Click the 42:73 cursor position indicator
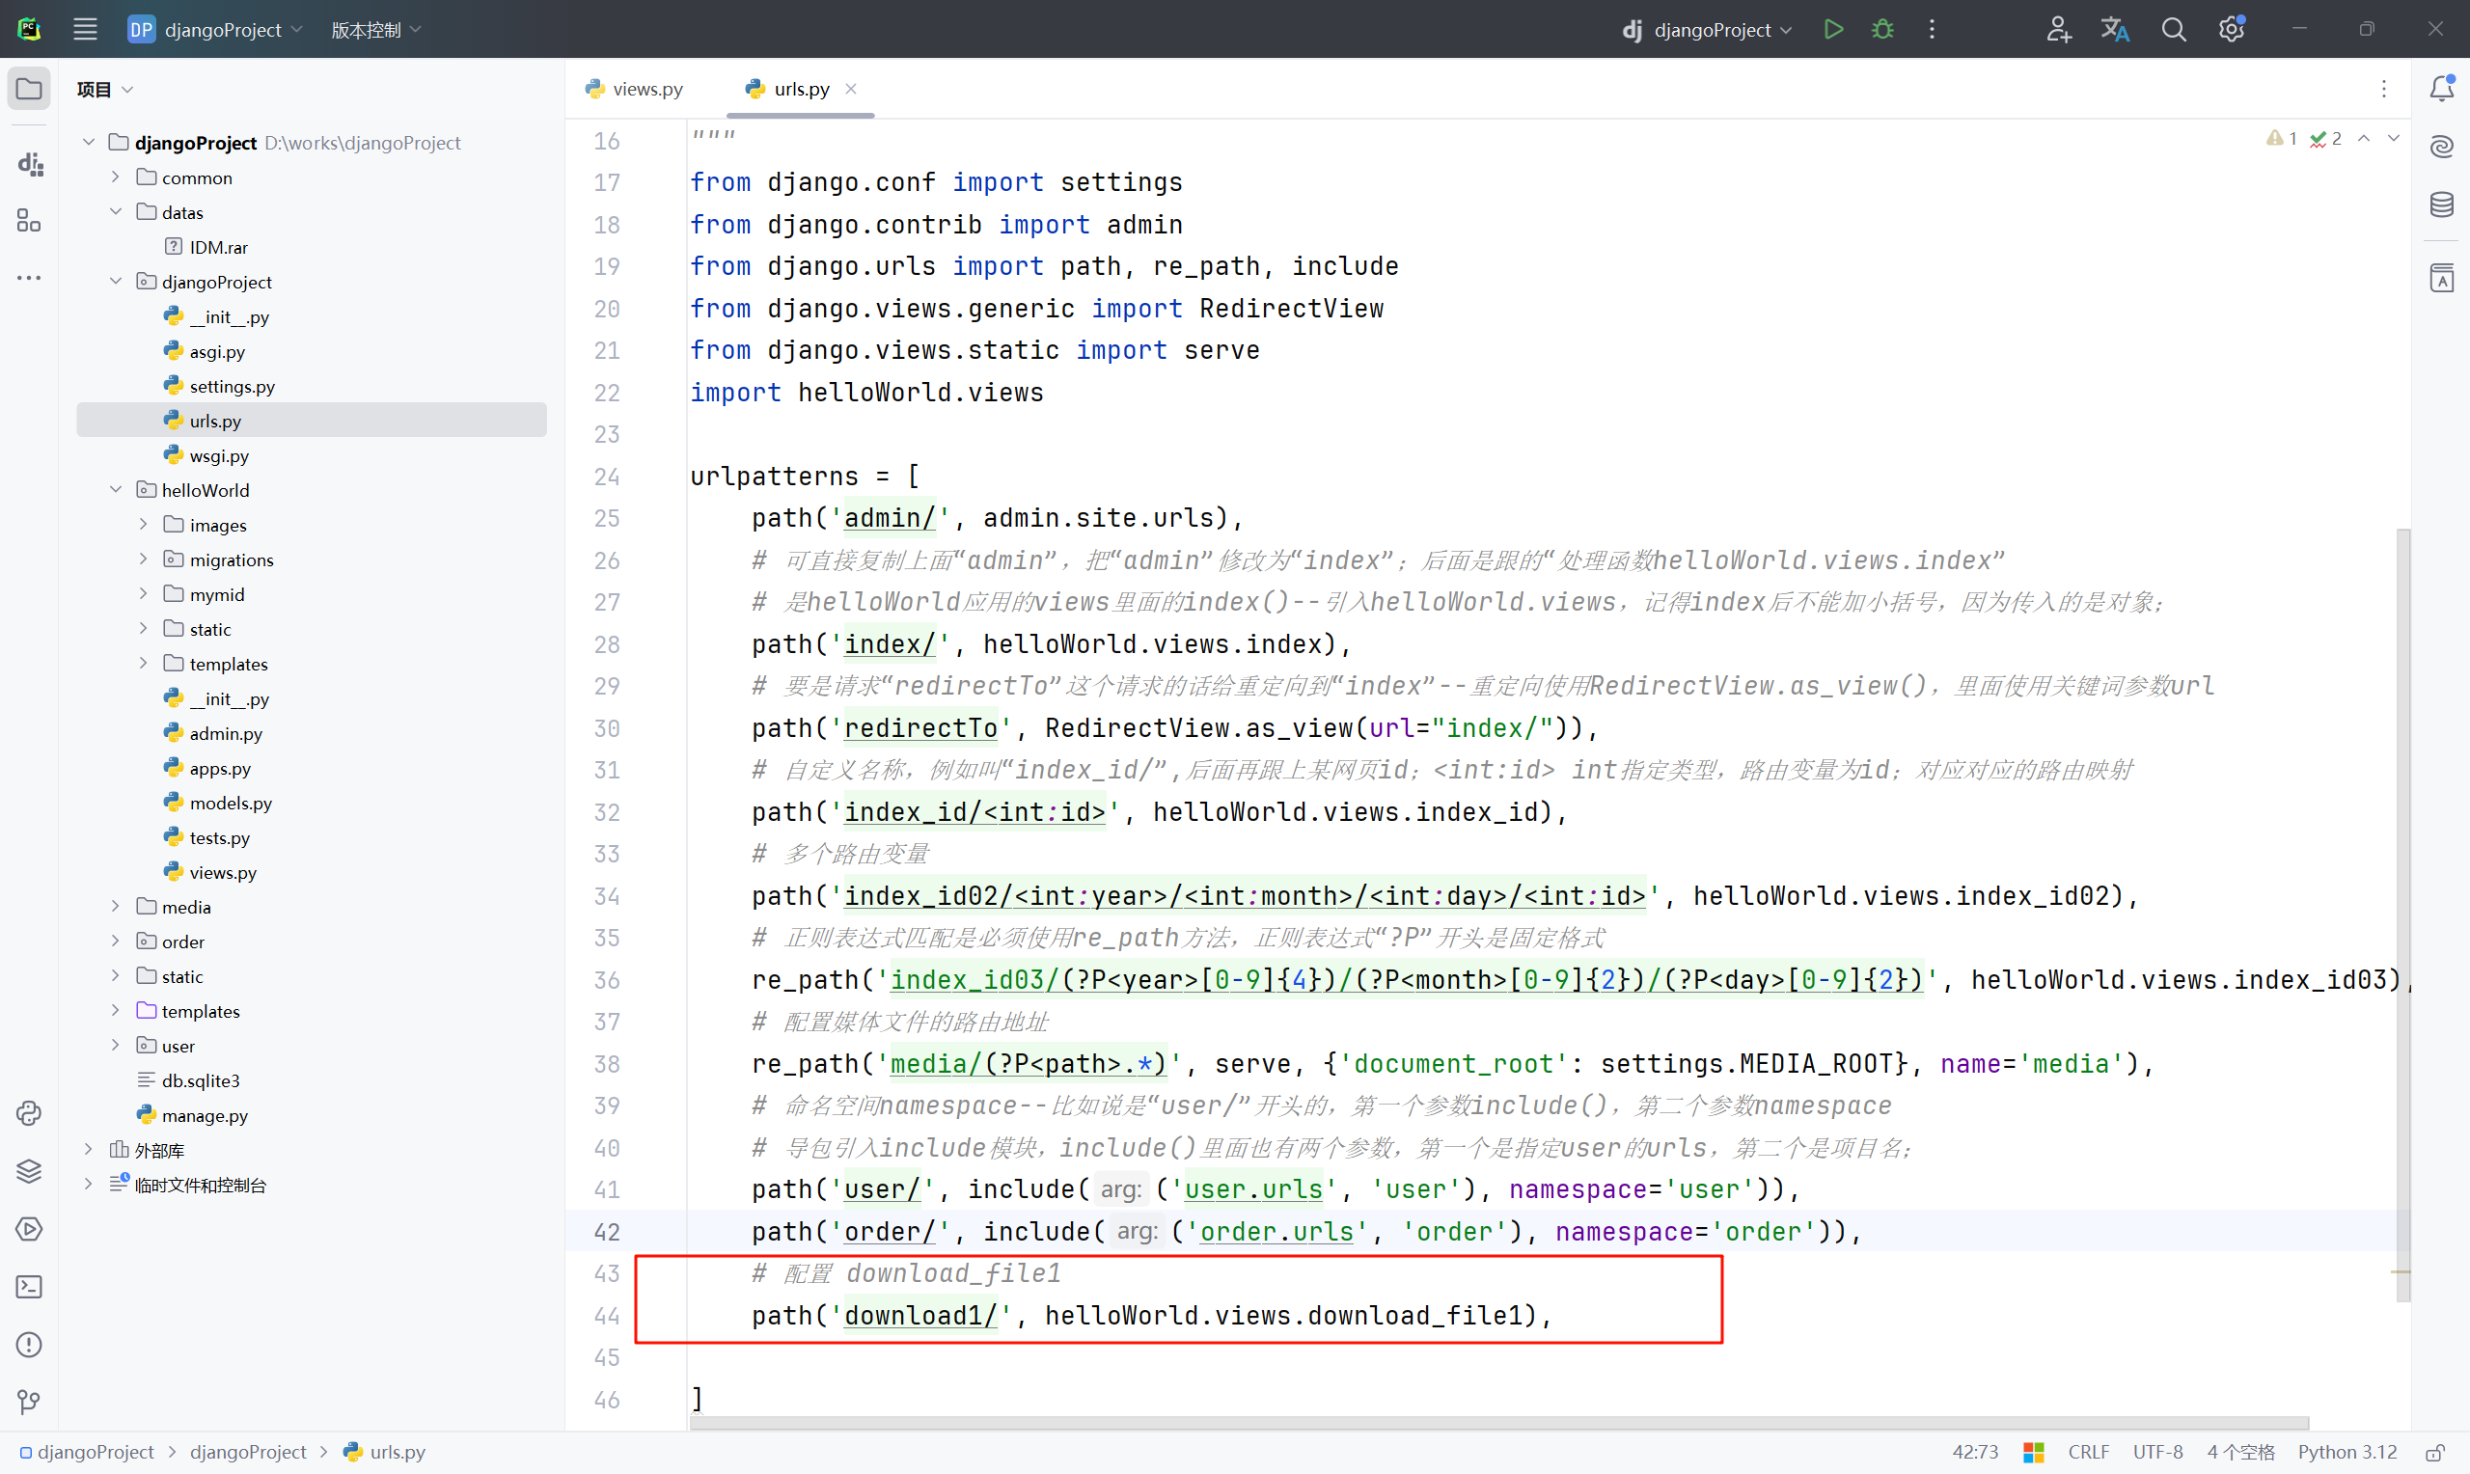 tap(1974, 1452)
